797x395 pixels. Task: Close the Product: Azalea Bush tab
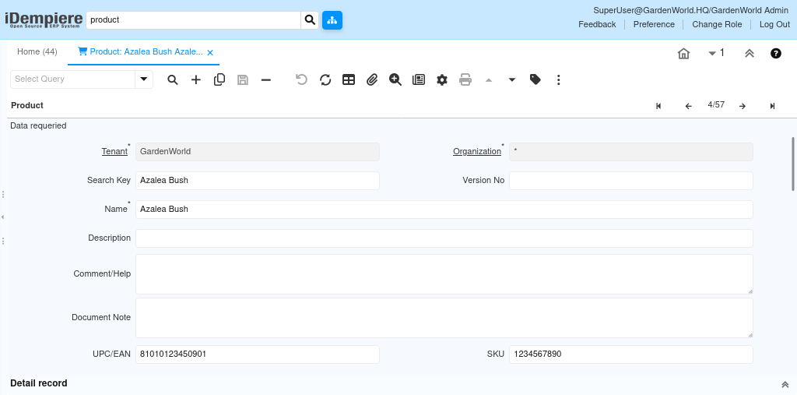pyautogui.click(x=210, y=52)
